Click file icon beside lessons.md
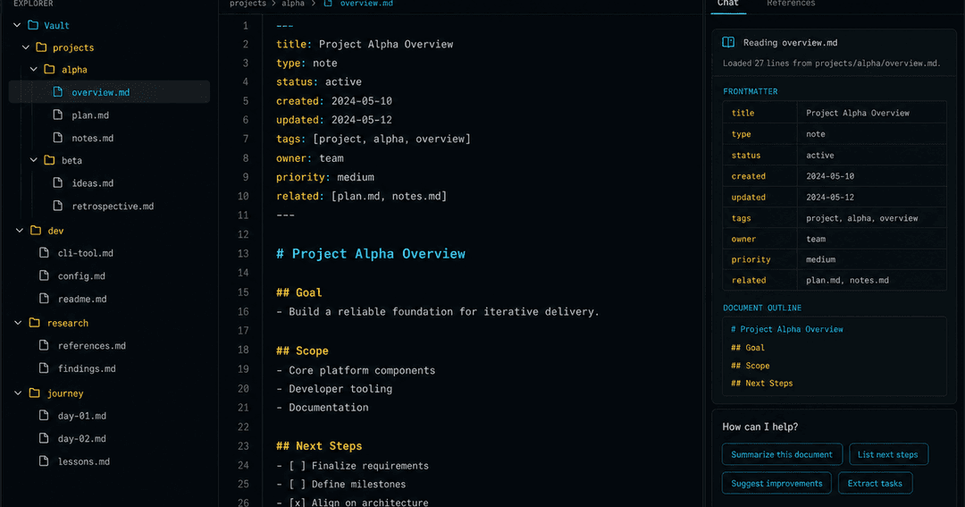Viewport: 965px width, 507px height. (x=45, y=461)
